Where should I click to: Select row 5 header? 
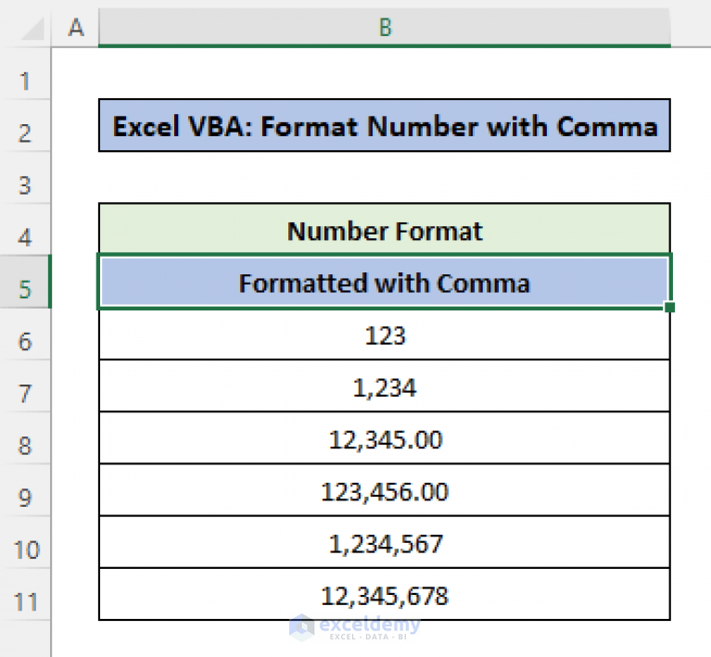click(25, 282)
